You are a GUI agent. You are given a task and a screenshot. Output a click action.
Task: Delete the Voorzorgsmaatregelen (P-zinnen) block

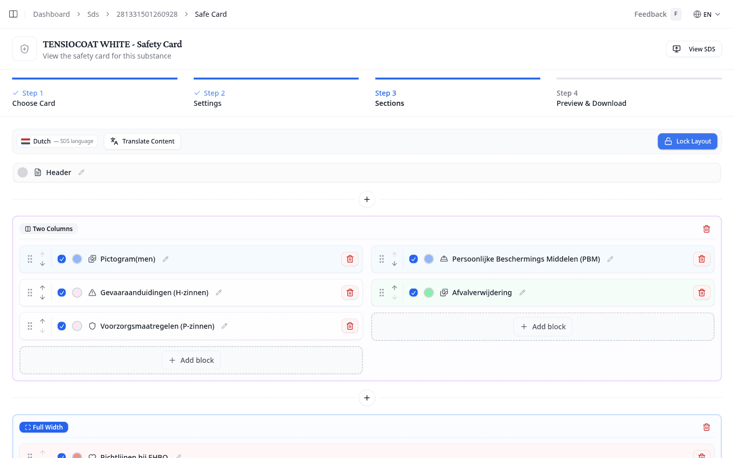pyautogui.click(x=350, y=326)
